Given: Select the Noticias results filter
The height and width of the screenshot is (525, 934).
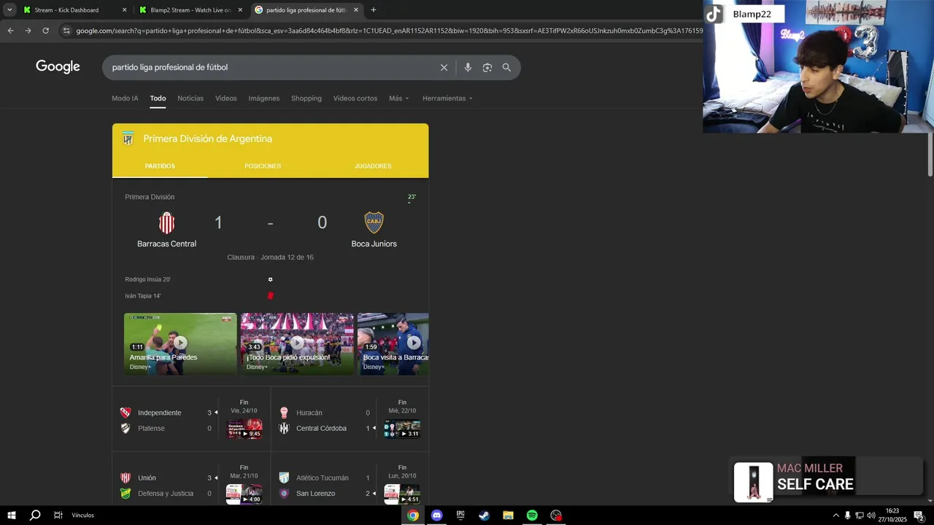Looking at the screenshot, I should [x=190, y=98].
